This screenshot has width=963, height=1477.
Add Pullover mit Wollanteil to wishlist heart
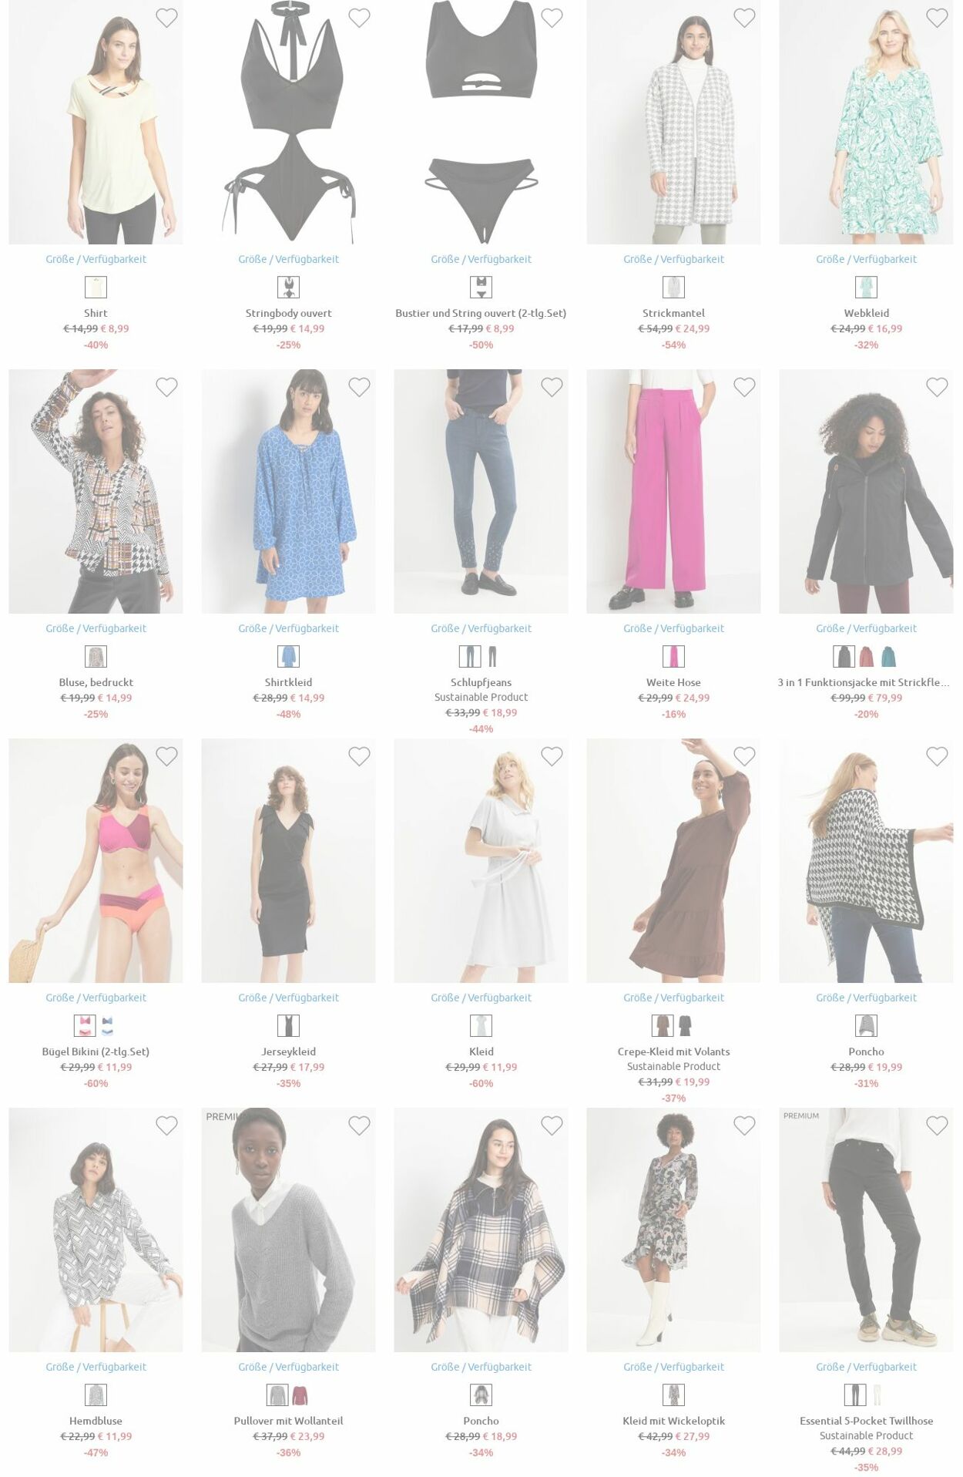pos(359,1125)
